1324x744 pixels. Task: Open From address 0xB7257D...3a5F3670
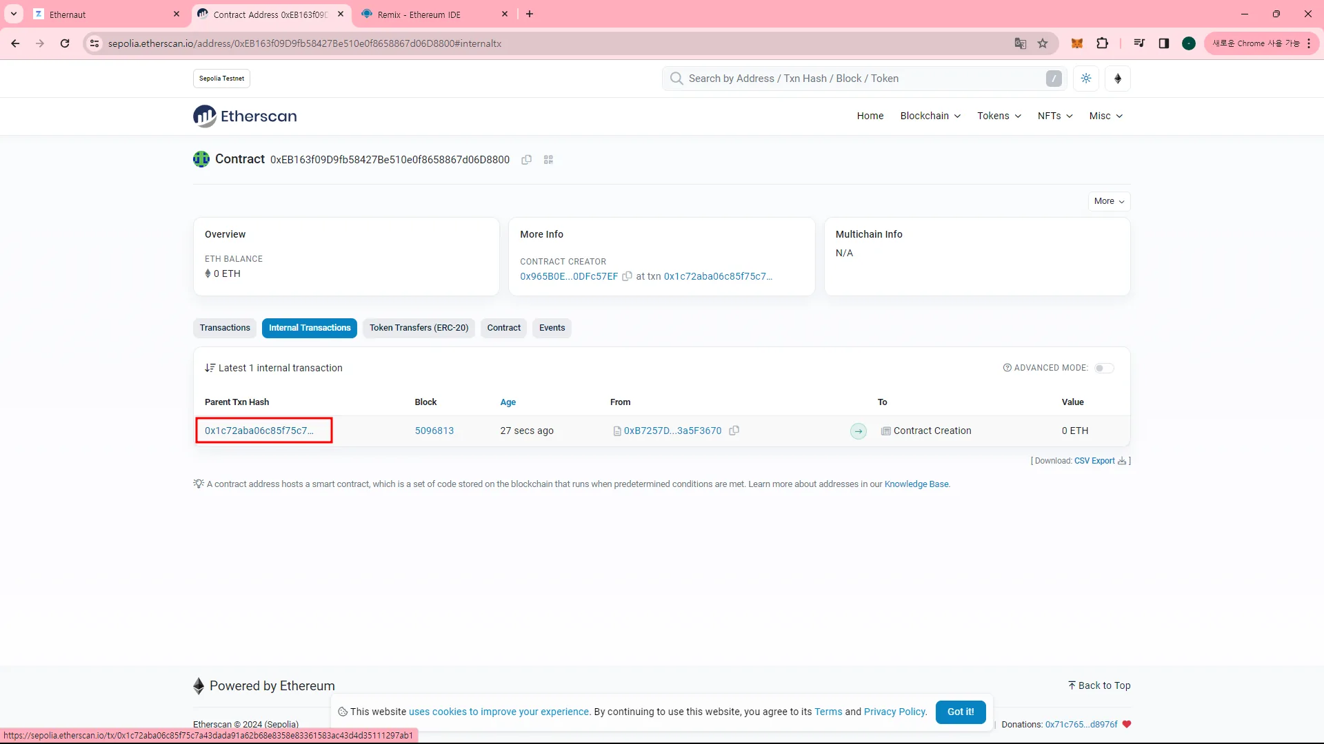[x=672, y=431]
